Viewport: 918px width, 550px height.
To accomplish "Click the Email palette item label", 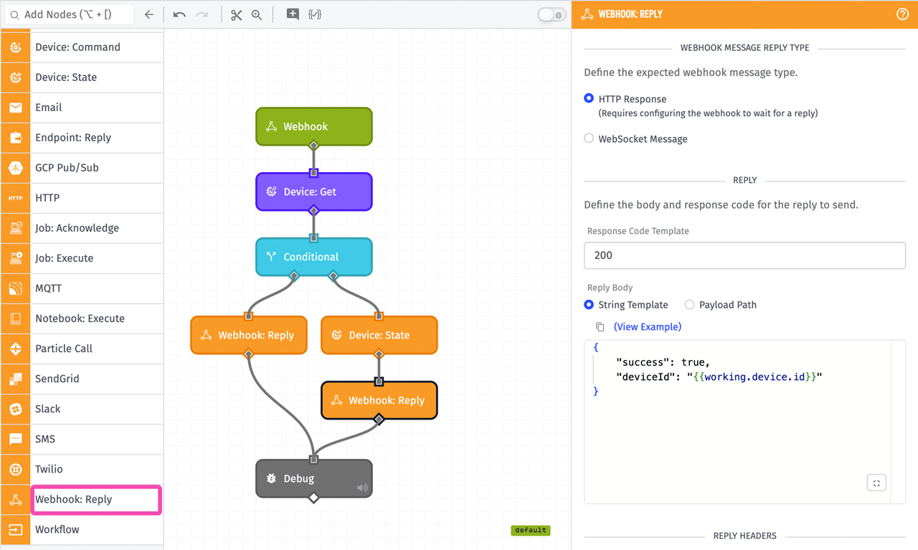I will (x=49, y=108).
